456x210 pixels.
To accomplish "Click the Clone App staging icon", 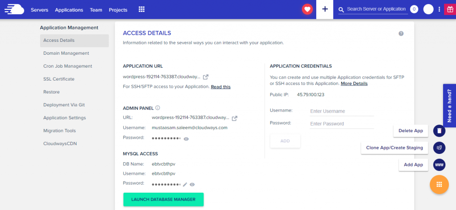I will tap(439, 148).
